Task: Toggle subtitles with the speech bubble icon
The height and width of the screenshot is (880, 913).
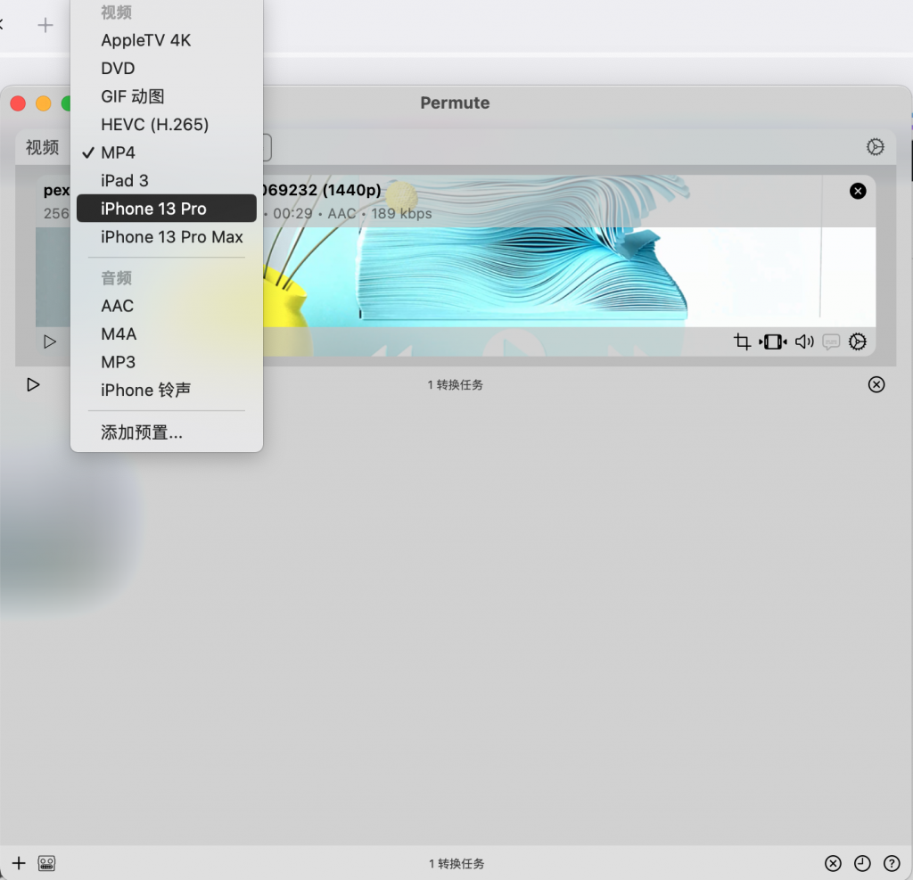Action: [x=831, y=341]
